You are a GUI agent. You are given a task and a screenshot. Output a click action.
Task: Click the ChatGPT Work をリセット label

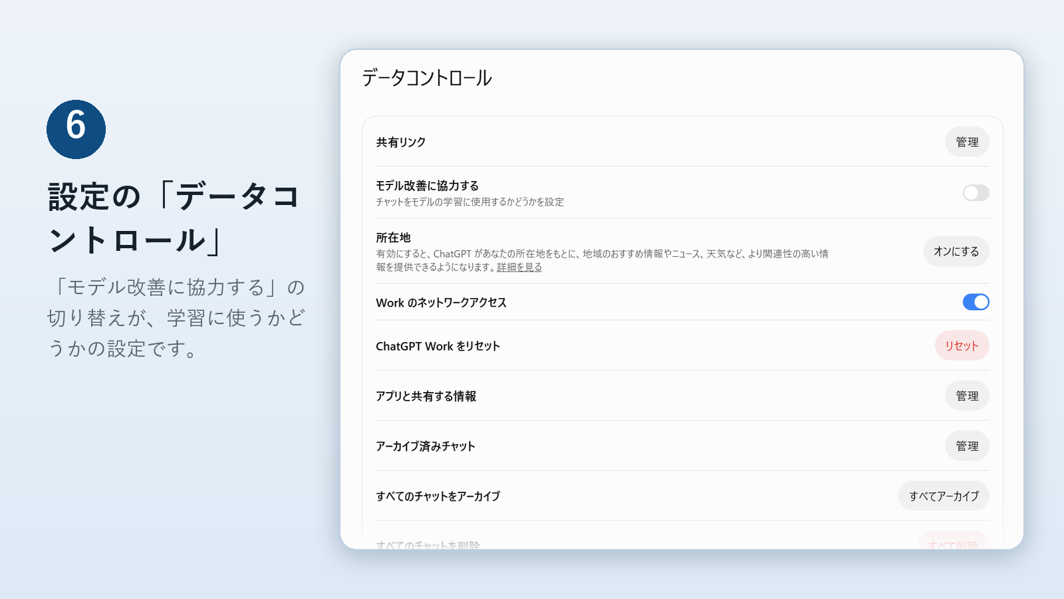438,346
